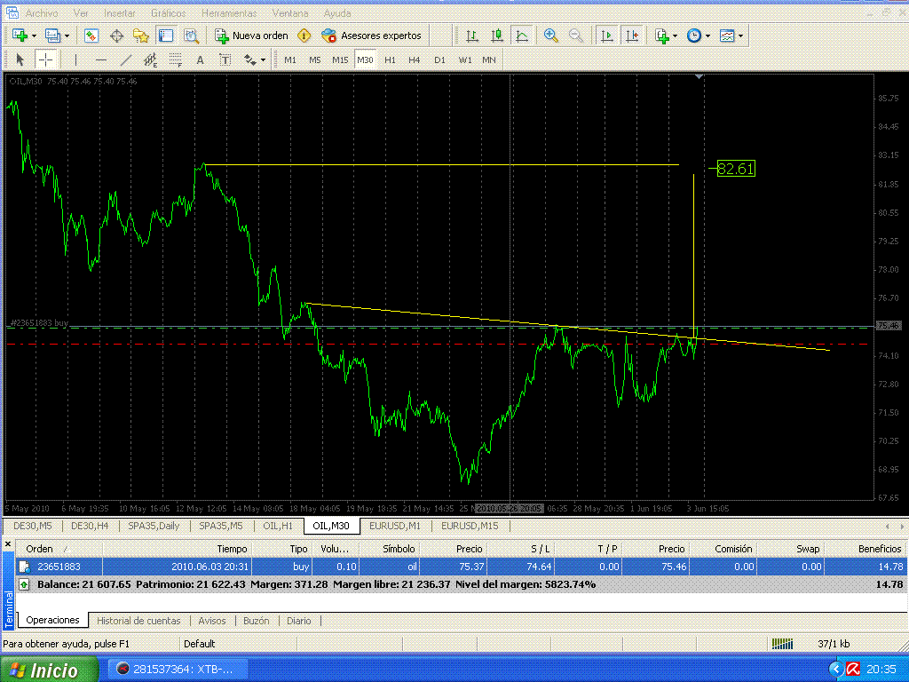The width and height of the screenshot is (909, 682).
Task: Pick the Fibonacci retracement tool
Action: coord(175,59)
